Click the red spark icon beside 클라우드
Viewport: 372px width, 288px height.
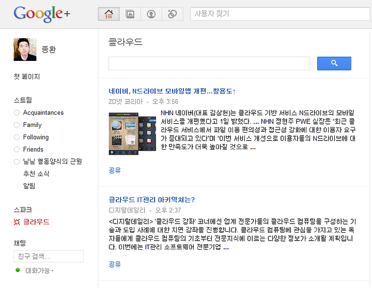click(x=17, y=222)
